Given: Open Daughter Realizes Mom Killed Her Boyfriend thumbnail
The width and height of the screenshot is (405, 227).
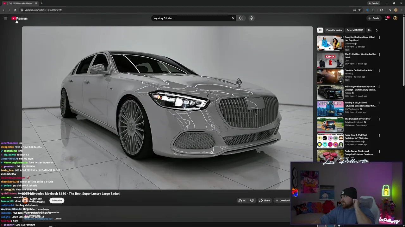Looking at the screenshot, I should click(x=330, y=43).
